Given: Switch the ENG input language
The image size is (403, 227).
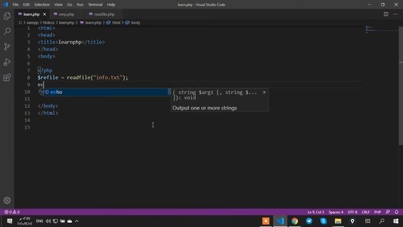Looking at the screenshot, I should pos(39,221).
